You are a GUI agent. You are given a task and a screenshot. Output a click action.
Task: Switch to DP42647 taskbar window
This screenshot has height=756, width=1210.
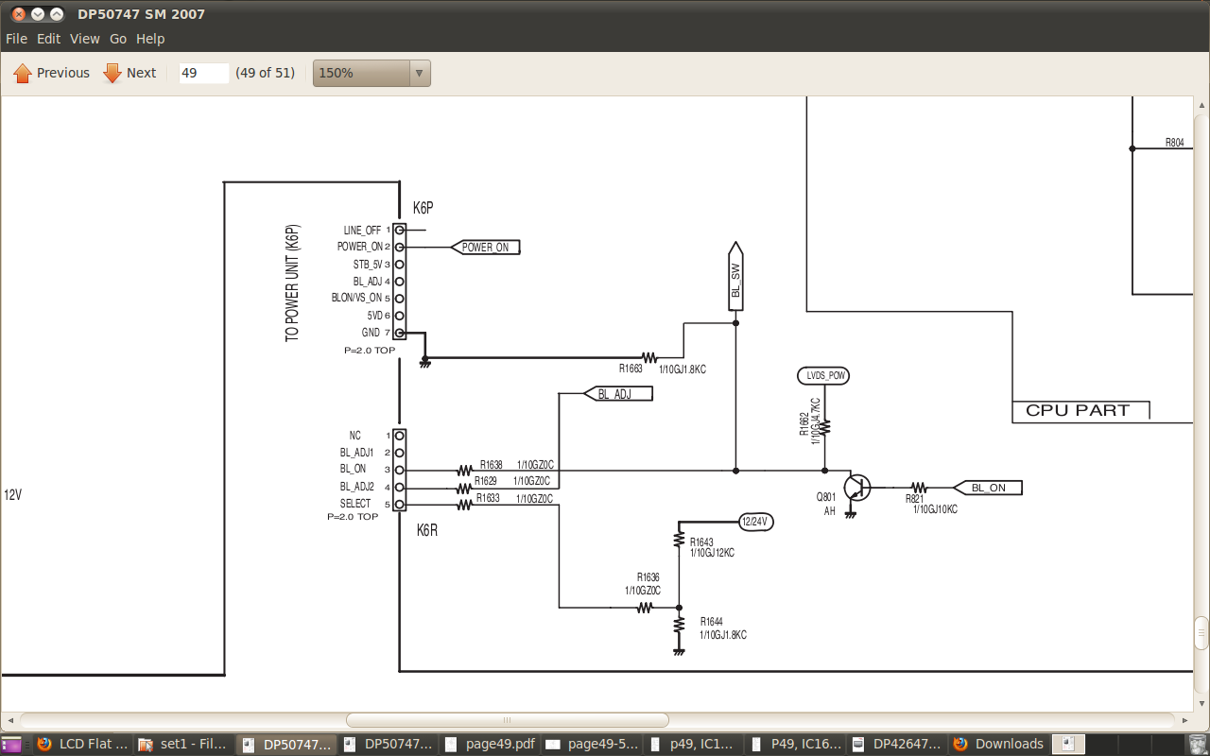pyautogui.click(x=896, y=744)
